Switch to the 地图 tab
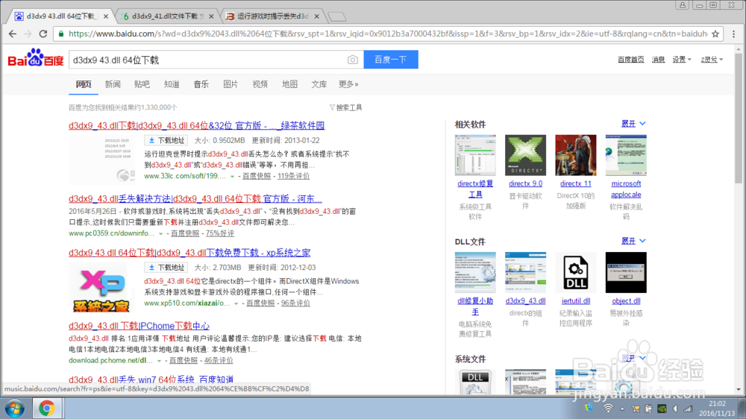 (x=289, y=84)
